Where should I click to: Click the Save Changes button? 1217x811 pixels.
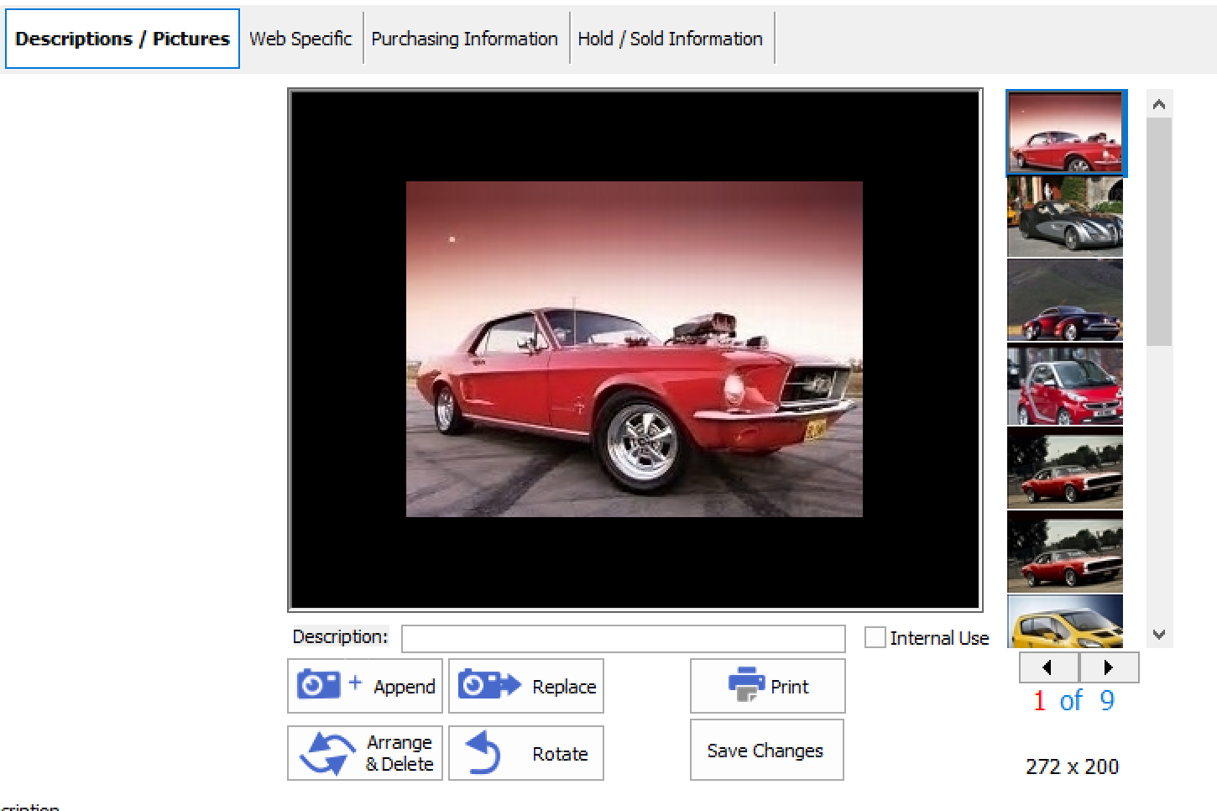tap(765, 750)
